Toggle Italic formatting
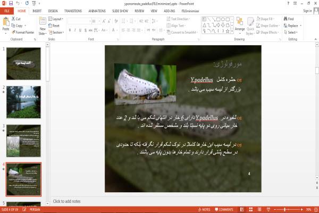 tap(75, 30)
